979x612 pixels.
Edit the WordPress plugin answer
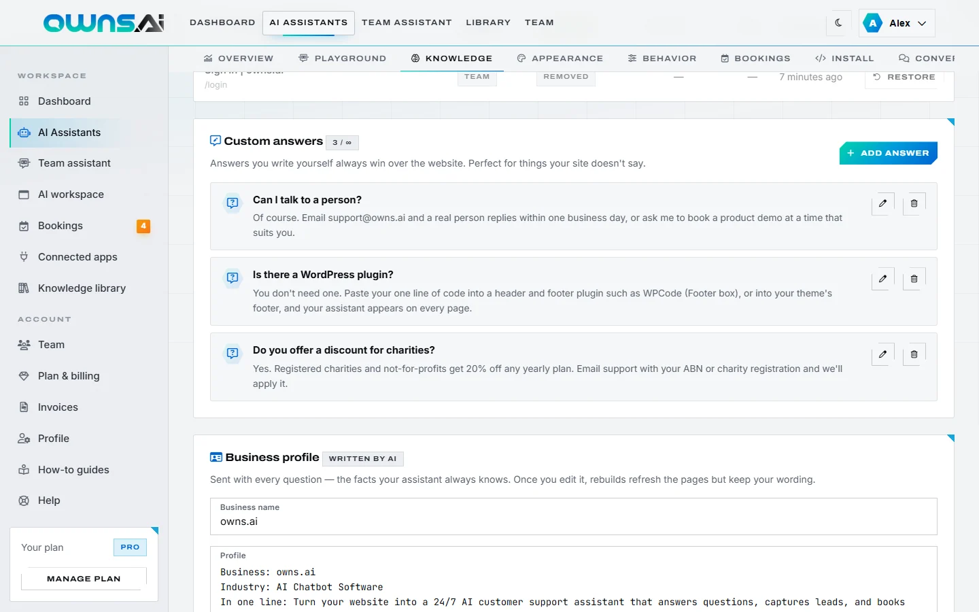(882, 279)
